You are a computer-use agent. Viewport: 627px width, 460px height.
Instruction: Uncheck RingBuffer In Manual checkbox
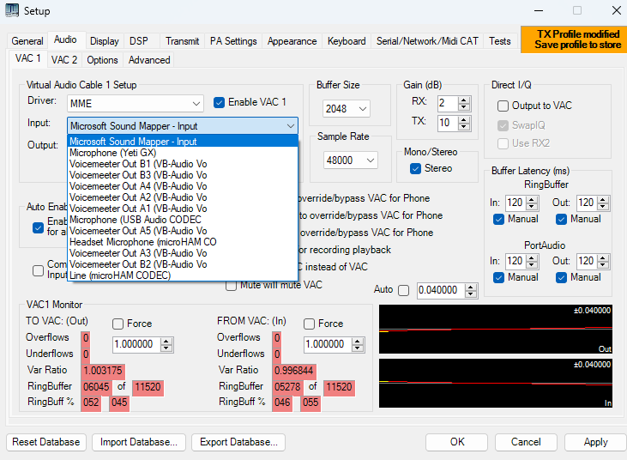click(498, 220)
